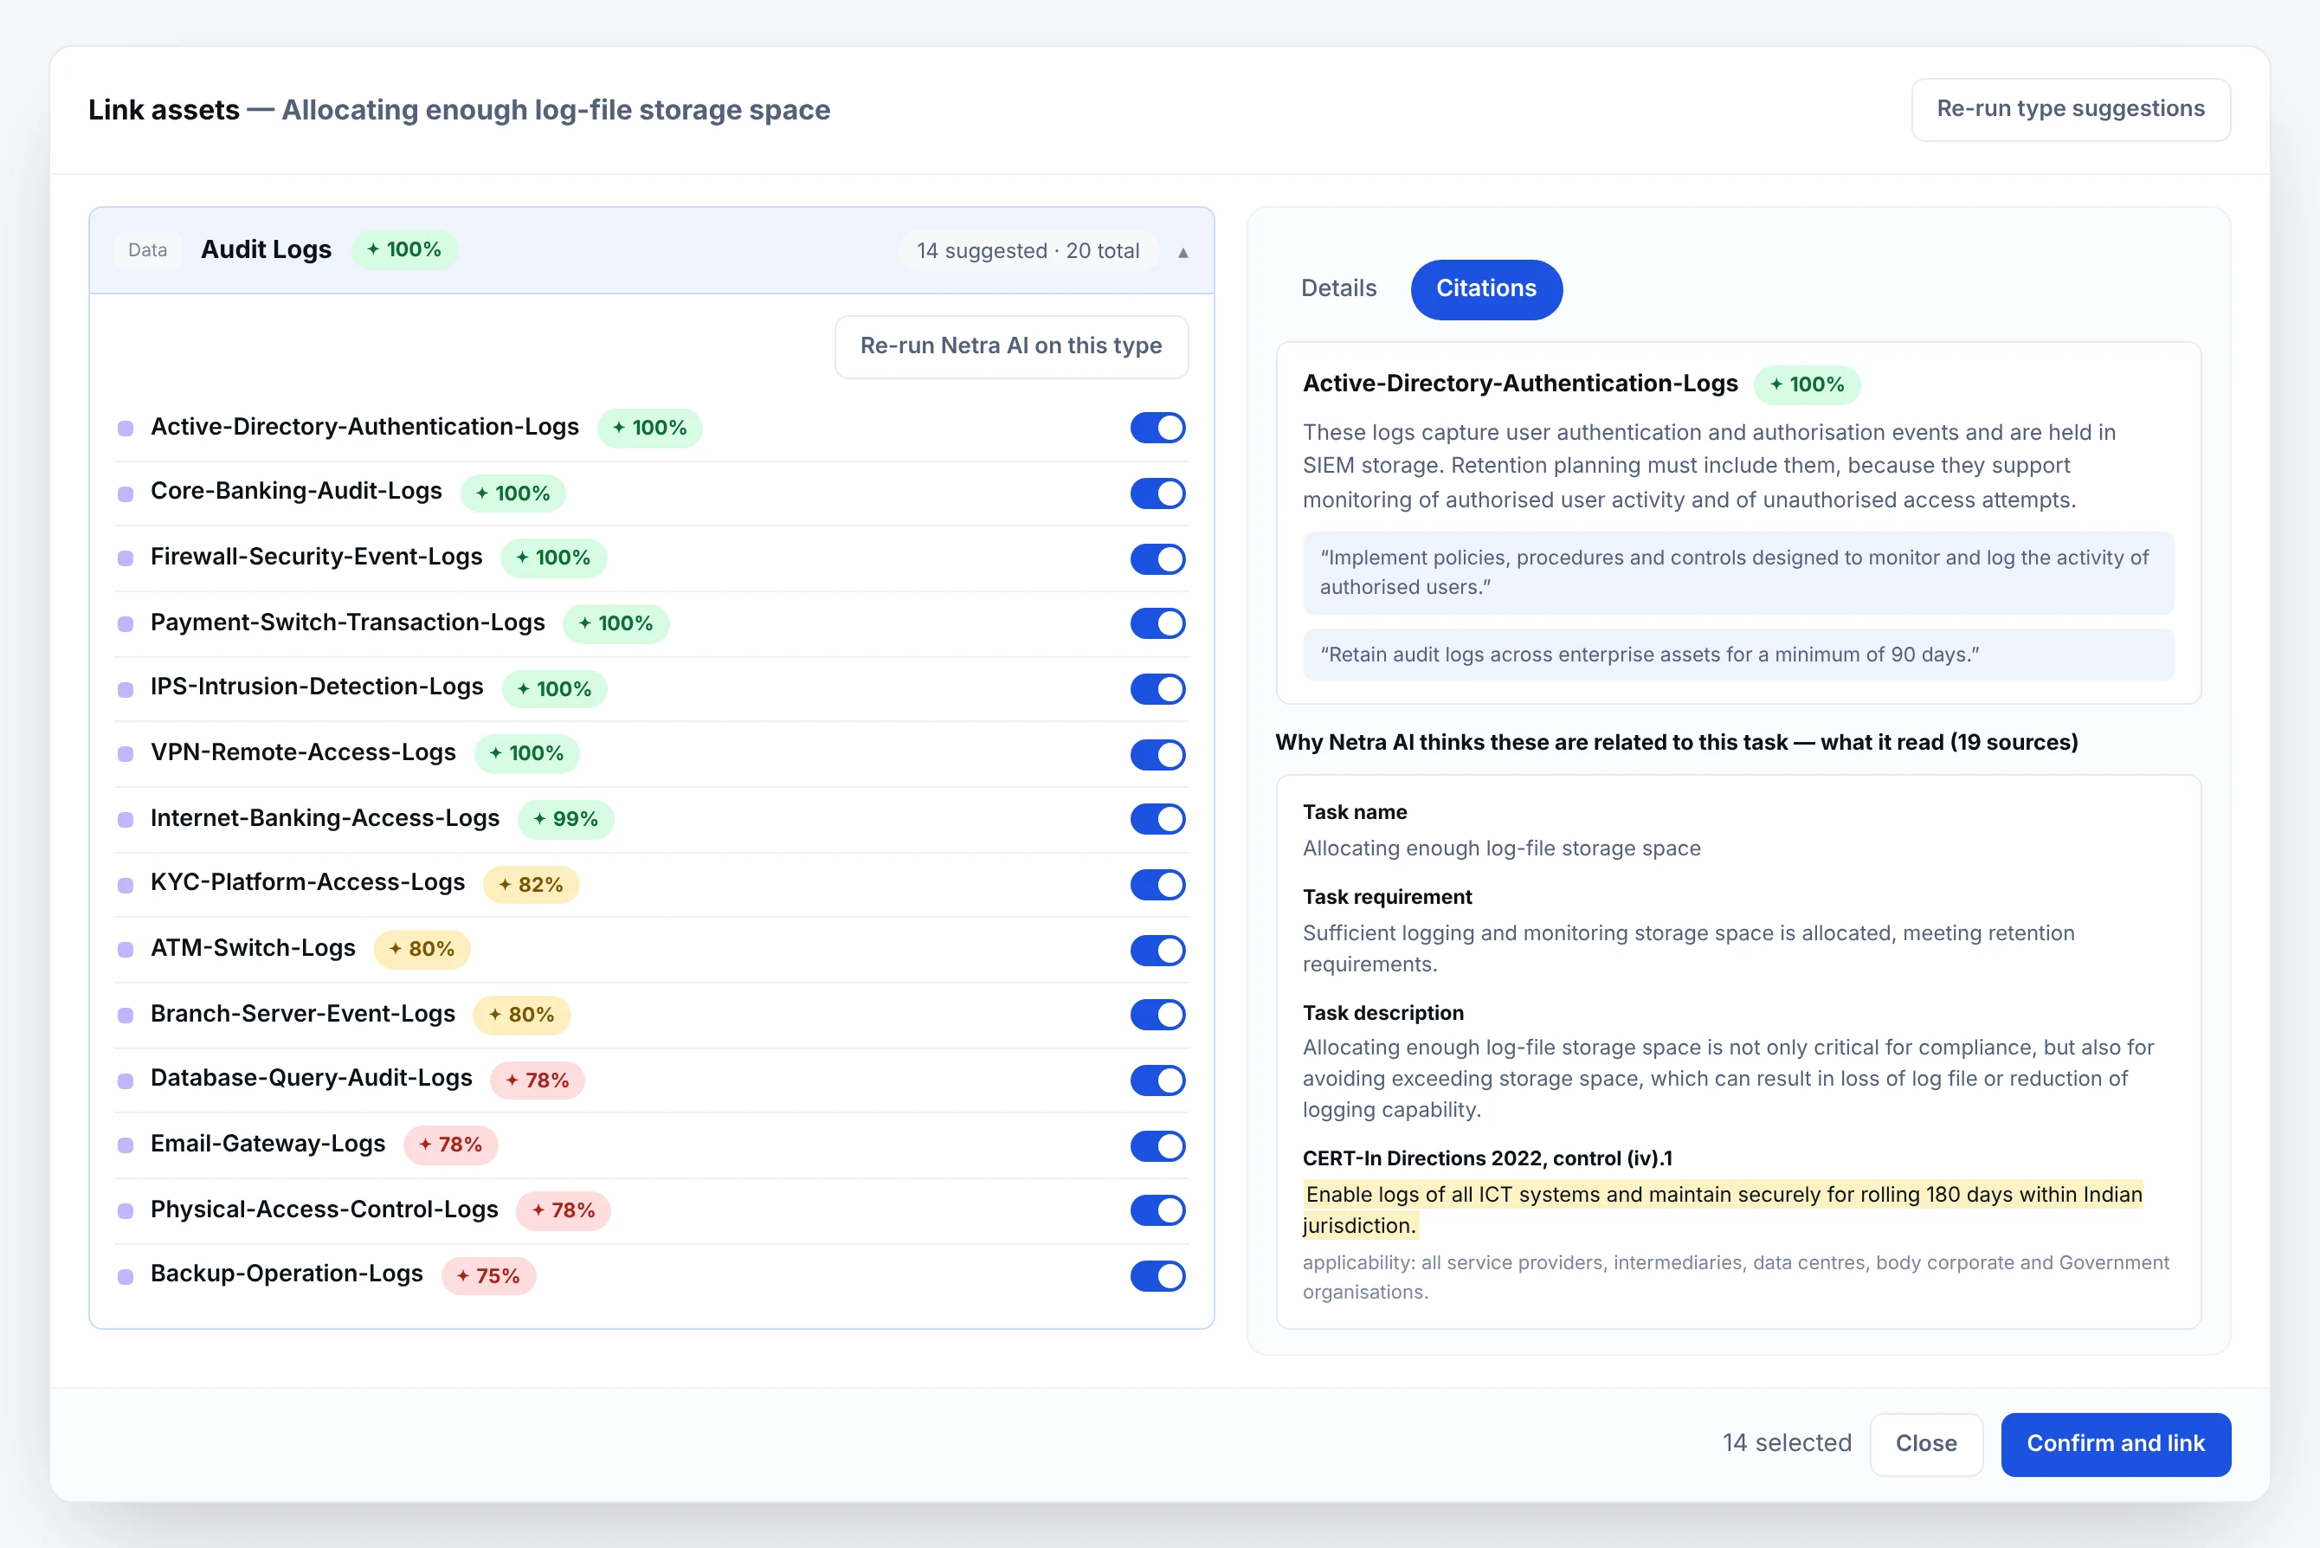Open Firewall-Security-Event-Logs asset row
2320x1548 pixels.
(x=652, y=558)
